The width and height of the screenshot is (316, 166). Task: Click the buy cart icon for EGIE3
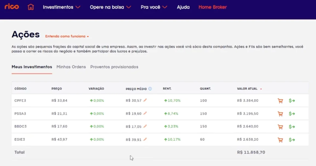pyautogui.click(x=280, y=140)
